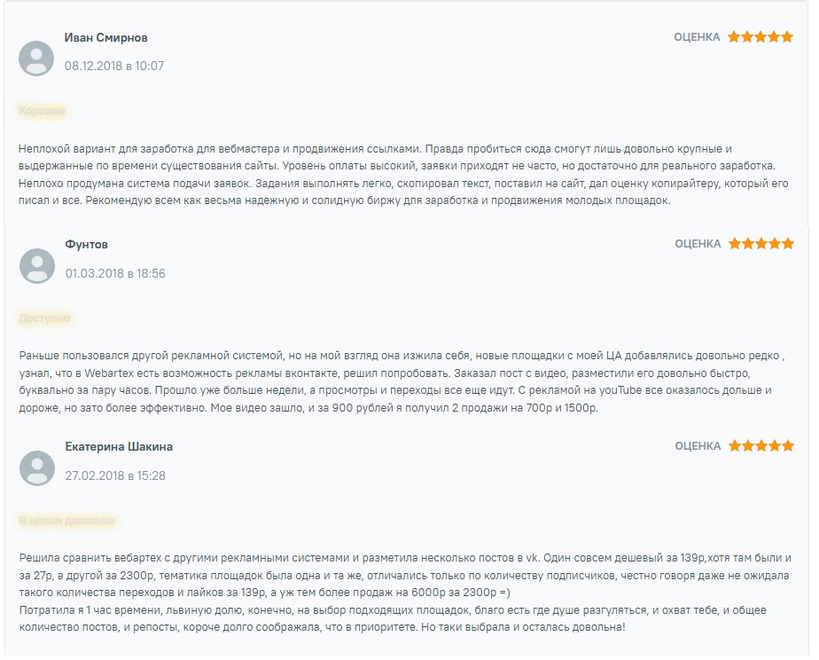819x660 pixels.
Task: Select middle star in Екатерина Шакина's rating
Action: tap(761, 446)
